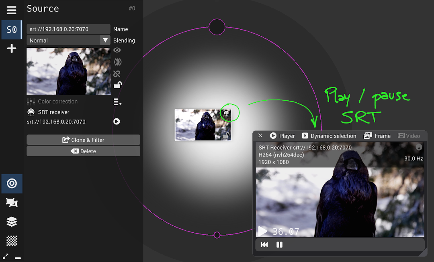Open the Frame menu in player
434x262 pixels.
[377, 136]
